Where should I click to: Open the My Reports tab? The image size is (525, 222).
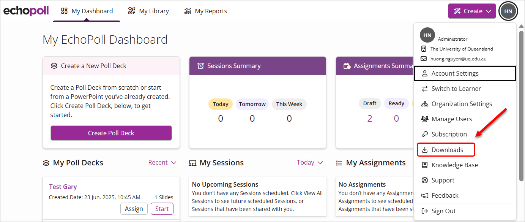click(205, 11)
